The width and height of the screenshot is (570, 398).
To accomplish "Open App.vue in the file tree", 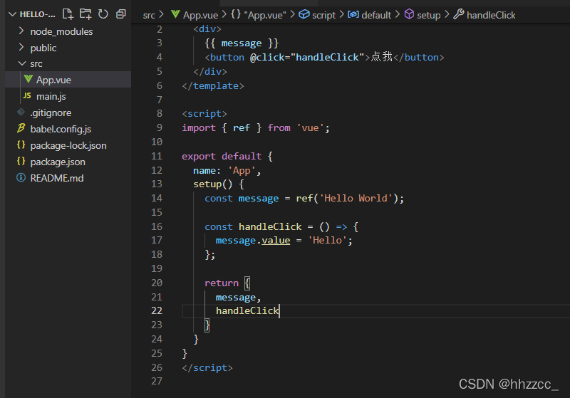I will click(x=68, y=80).
